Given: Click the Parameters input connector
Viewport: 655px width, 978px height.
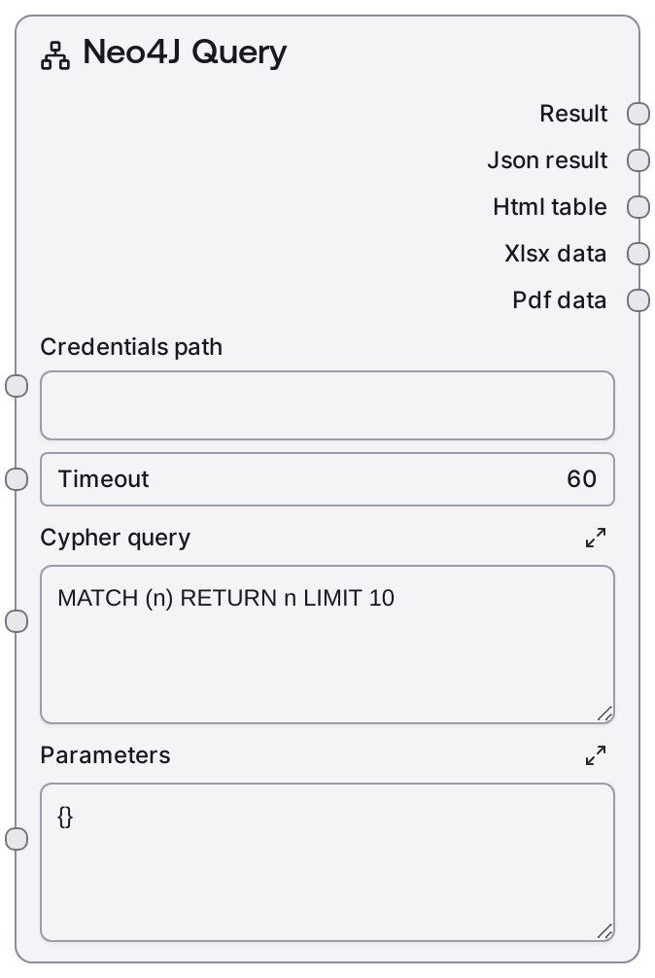Looking at the screenshot, I should [17, 839].
